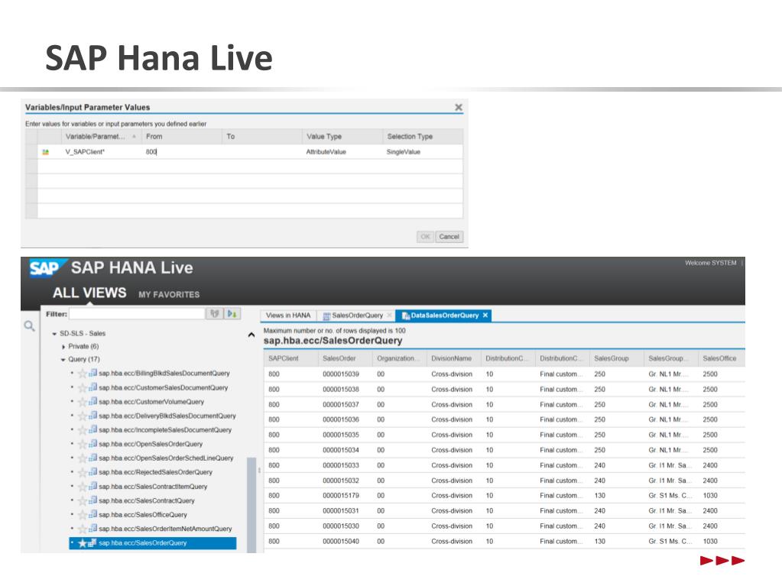Switch to MY FAVORITES tab
The width and height of the screenshot is (782, 586).
(169, 294)
